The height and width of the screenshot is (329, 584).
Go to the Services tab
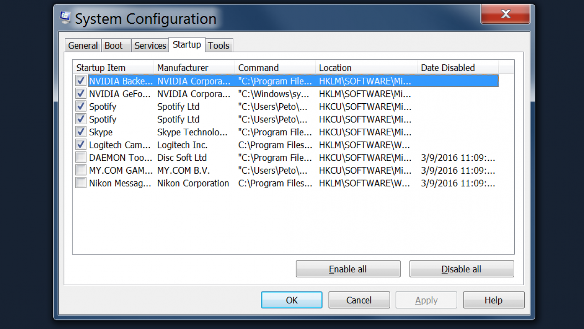(x=150, y=46)
